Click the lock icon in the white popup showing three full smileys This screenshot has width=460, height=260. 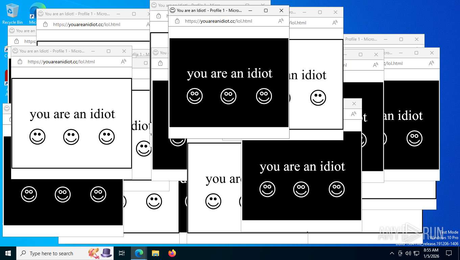[x=20, y=62]
